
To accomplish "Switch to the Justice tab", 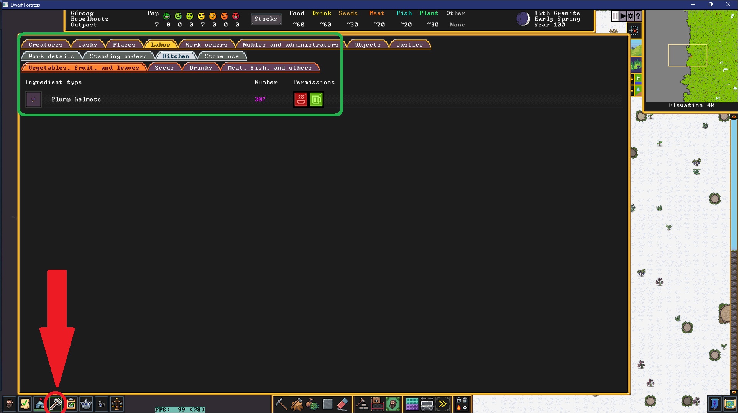I will 409,44.
